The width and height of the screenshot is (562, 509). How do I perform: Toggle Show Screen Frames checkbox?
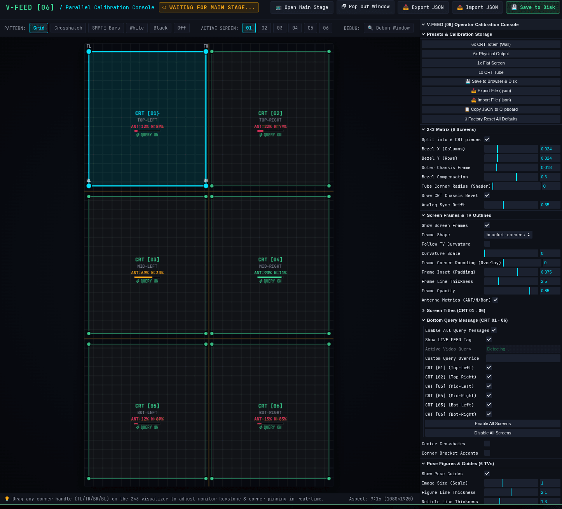coord(487,225)
